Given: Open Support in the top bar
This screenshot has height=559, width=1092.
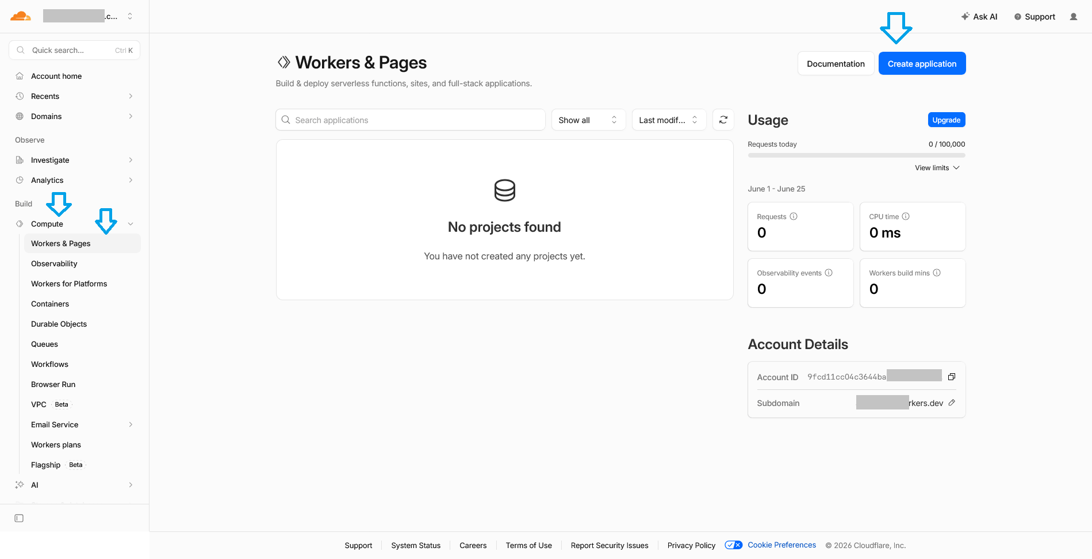Looking at the screenshot, I should click(x=1034, y=17).
